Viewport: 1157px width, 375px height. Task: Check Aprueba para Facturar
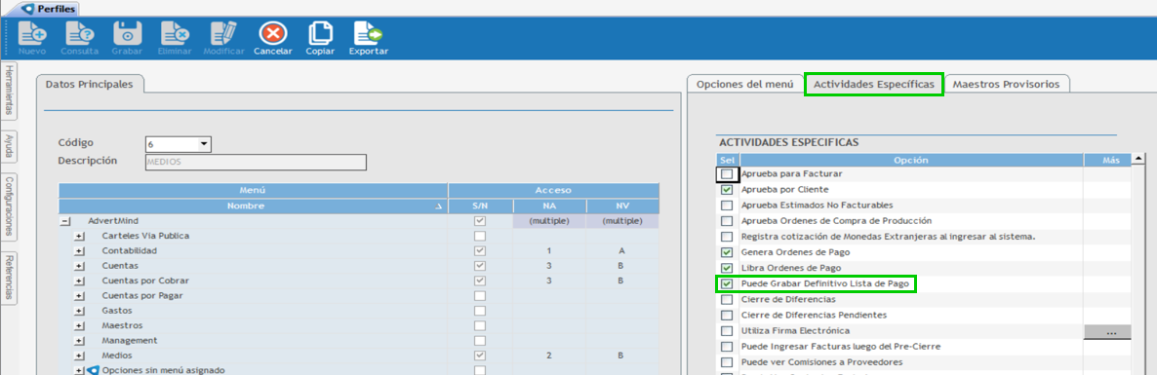728,174
